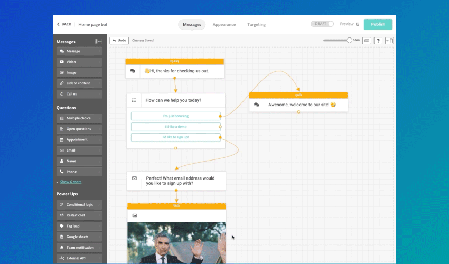The image size is (449, 264).
Task: Switch to the Appearance tab
Action: coord(224,24)
